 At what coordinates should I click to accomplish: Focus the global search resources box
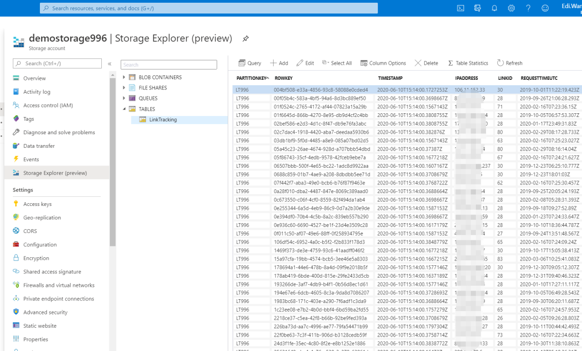(209, 8)
